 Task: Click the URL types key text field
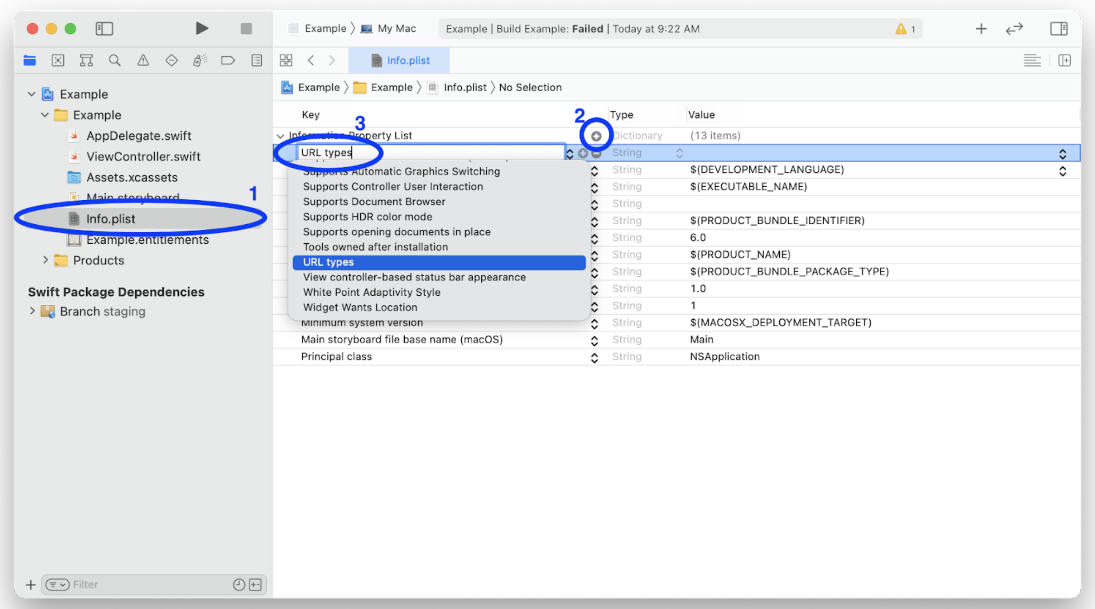coord(431,152)
